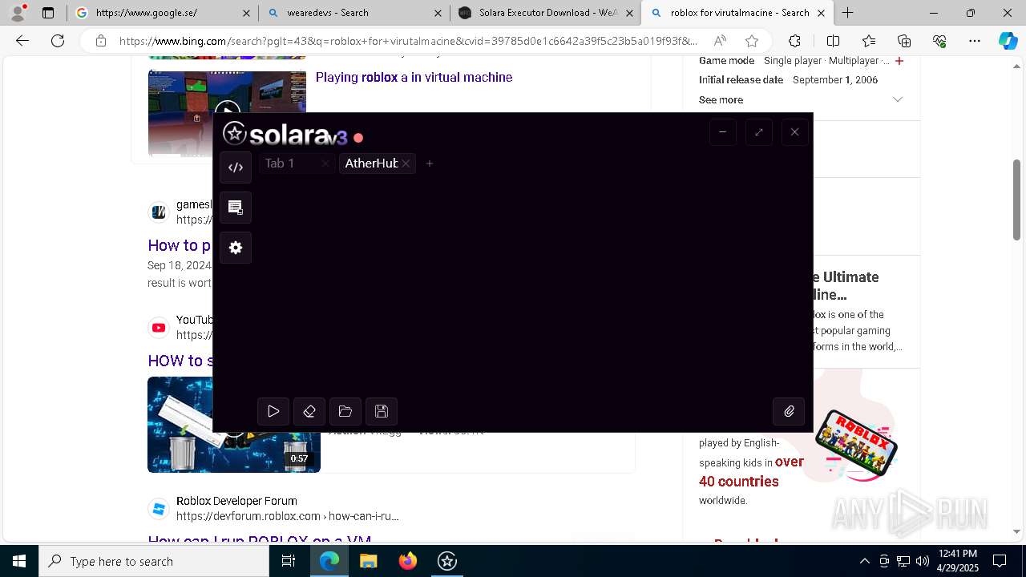Click the plus next to Game mode
The width and height of the screenshot is (1026, 577).
[899, 61]
